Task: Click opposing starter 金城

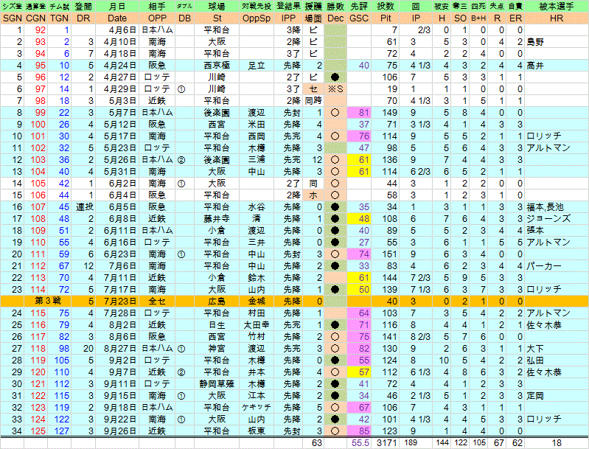Action: (x=257, y=301)
